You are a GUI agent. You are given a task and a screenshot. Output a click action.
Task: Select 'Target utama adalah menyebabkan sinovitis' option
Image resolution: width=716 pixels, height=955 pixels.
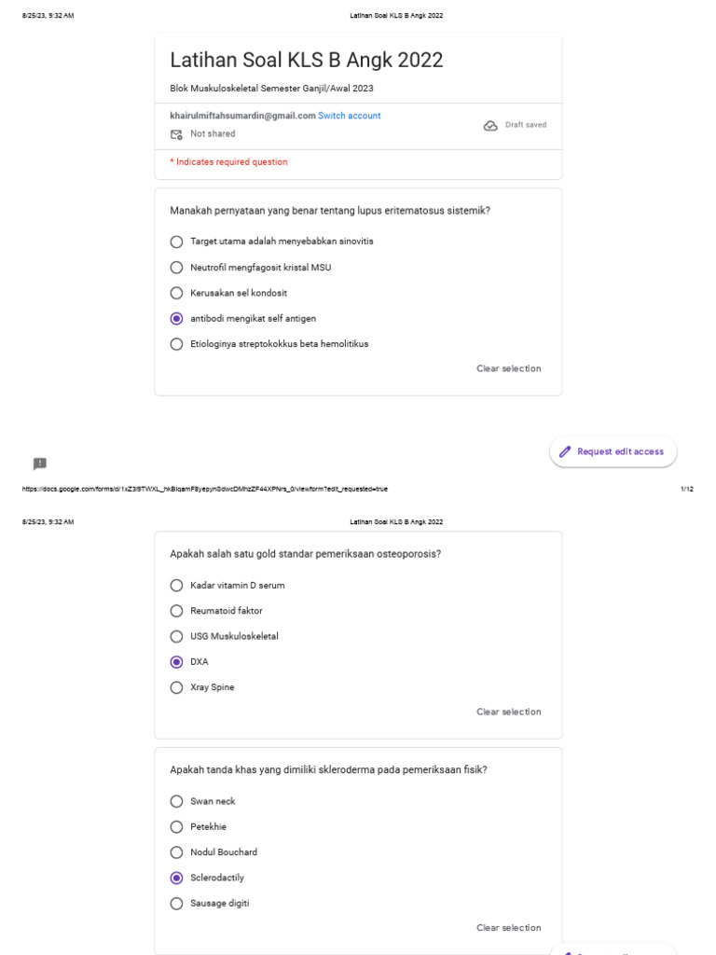177,242
